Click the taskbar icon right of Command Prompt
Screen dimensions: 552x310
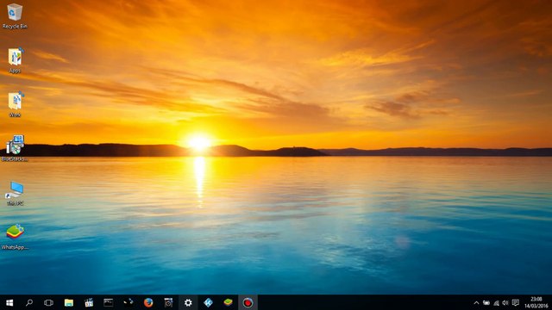(129, 302)
